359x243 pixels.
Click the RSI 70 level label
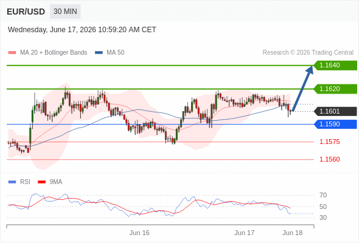coord(323,195)
